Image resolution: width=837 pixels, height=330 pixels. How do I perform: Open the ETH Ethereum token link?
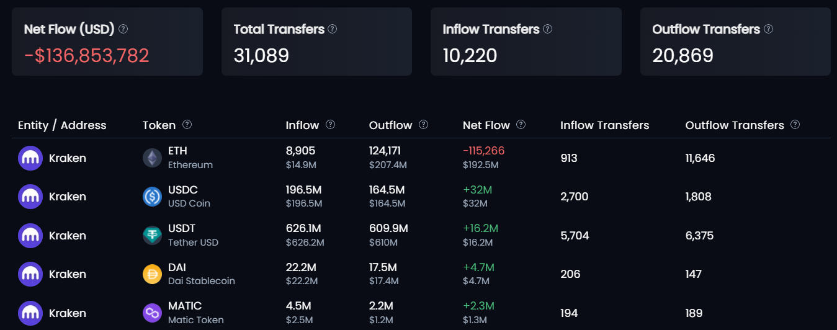click(x=190, y=158)
